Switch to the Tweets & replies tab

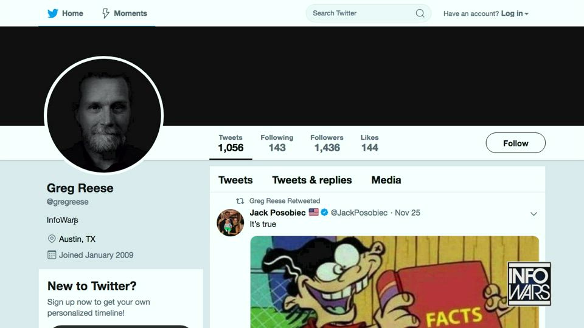point(311,180)
